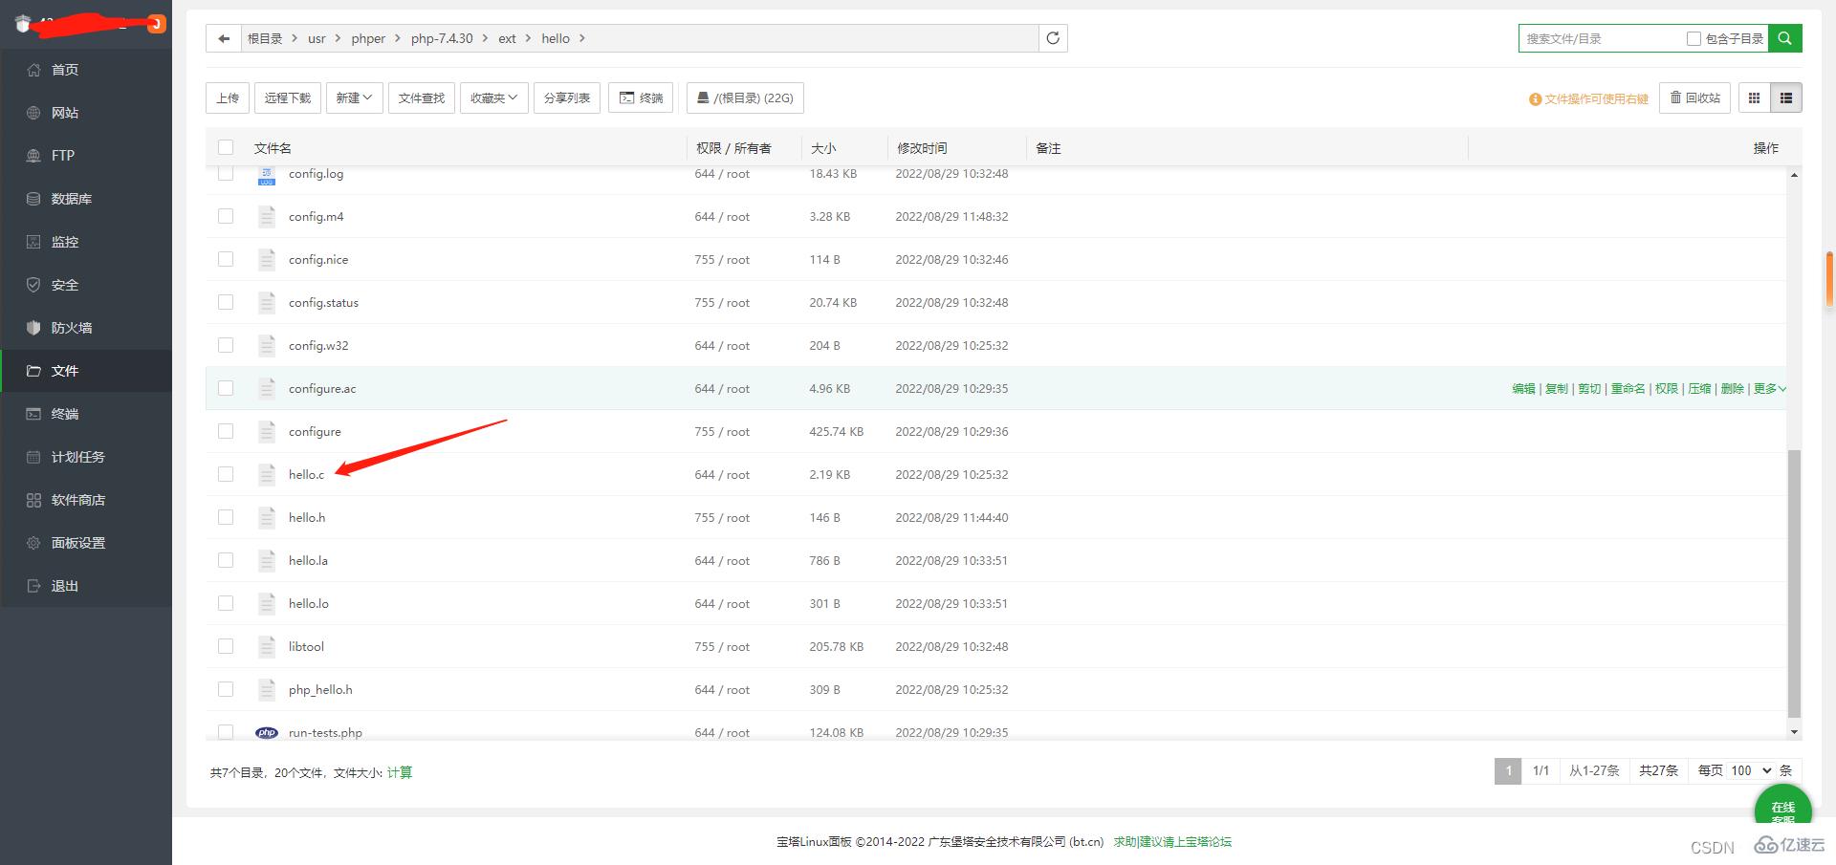1836x865 pixels.
Task: Click the chevron after usr in path
Action: [x=338, y=38]
